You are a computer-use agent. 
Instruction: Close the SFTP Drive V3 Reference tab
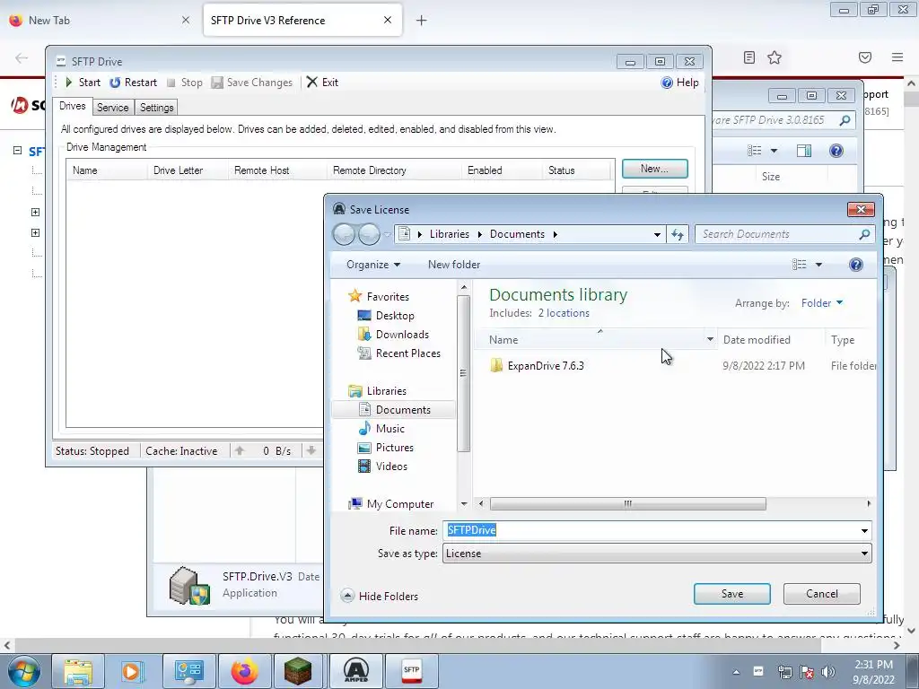tap(388, 20)
